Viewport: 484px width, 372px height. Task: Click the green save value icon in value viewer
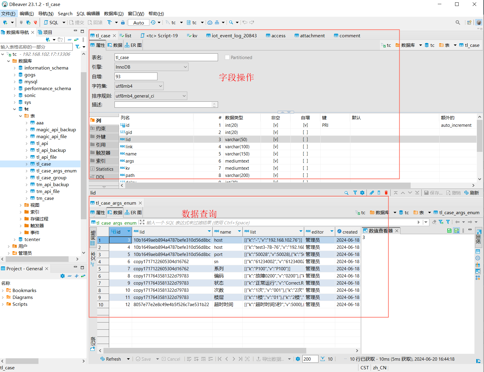click(449, 231)
